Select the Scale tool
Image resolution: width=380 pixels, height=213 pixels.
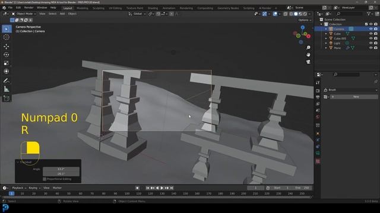[7, 63]
